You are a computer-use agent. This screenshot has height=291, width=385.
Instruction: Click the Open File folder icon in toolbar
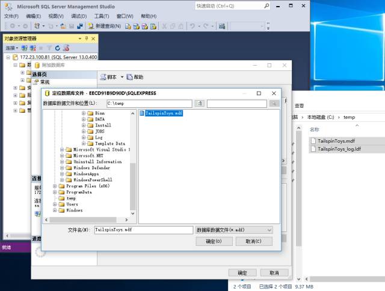click(63, 26)
